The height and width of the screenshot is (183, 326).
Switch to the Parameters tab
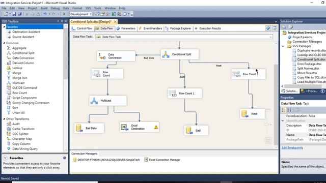(126, 28)
